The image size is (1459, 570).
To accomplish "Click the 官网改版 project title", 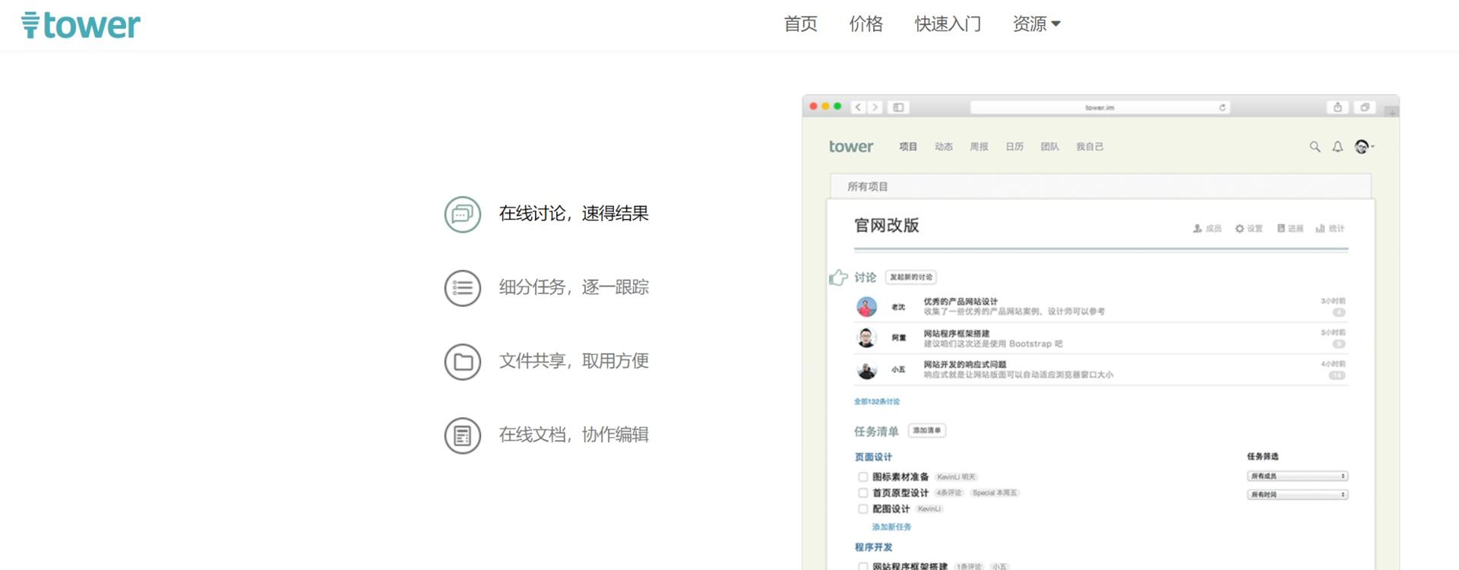I will click(887, 226).
